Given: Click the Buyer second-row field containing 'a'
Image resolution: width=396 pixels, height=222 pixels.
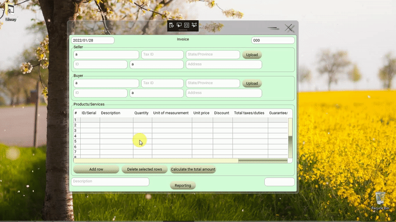Looking at the screenshot, I should click(x=156, y=93).
